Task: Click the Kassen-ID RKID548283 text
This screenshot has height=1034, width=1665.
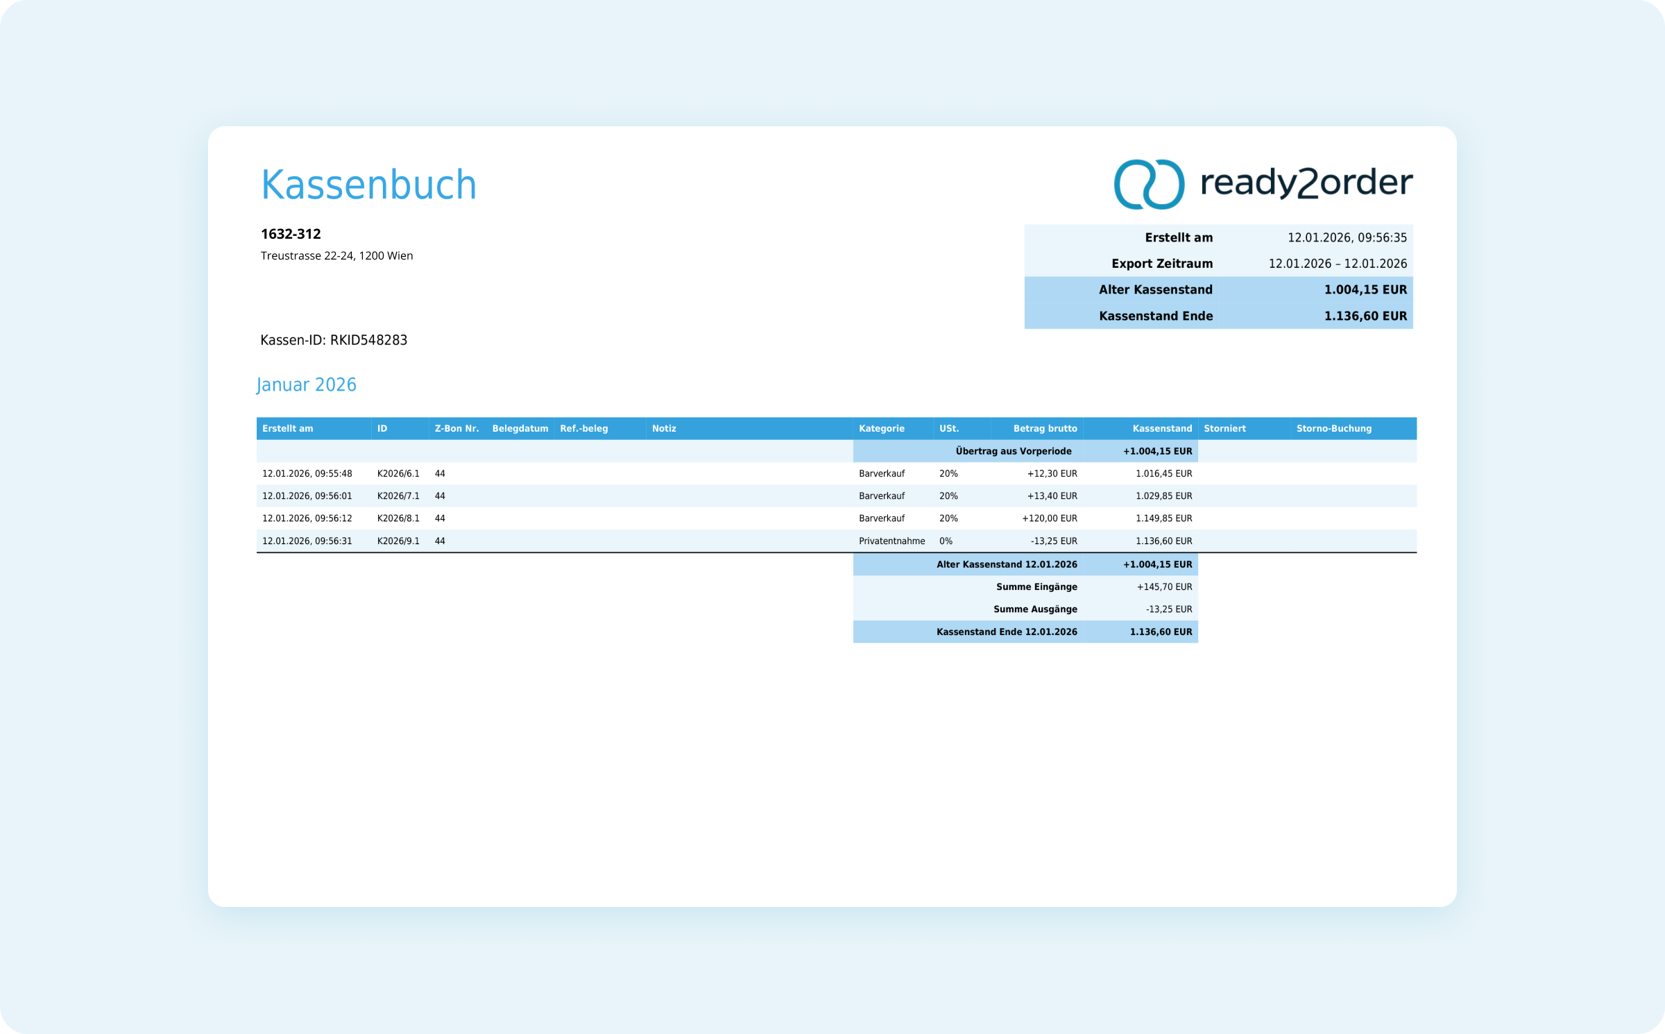Action: [x=334, y=340]
